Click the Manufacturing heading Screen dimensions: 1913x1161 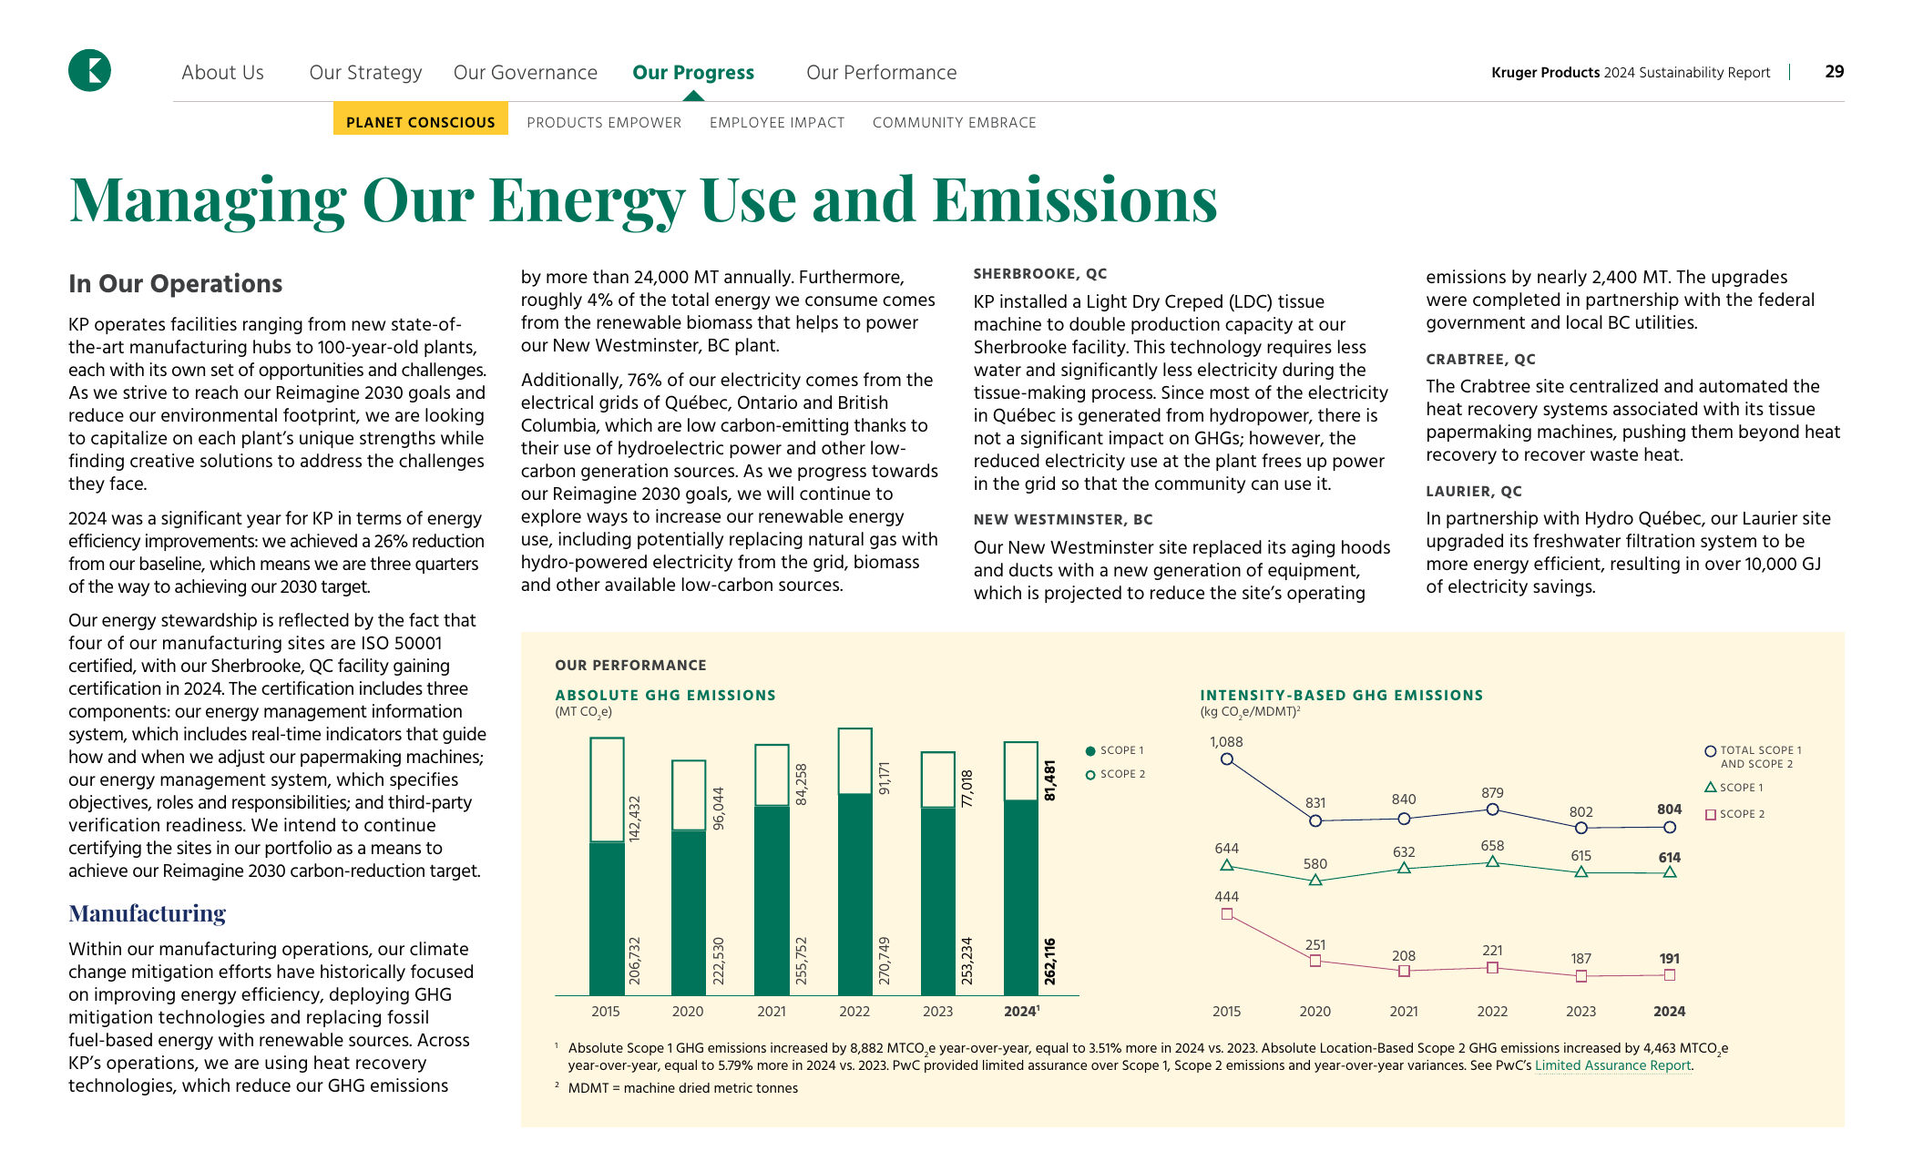point(147,913)
